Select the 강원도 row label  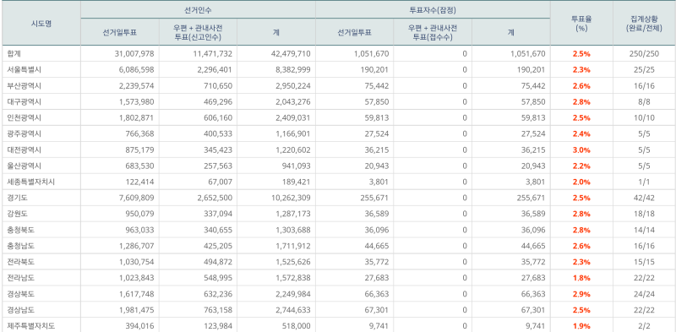17,214
